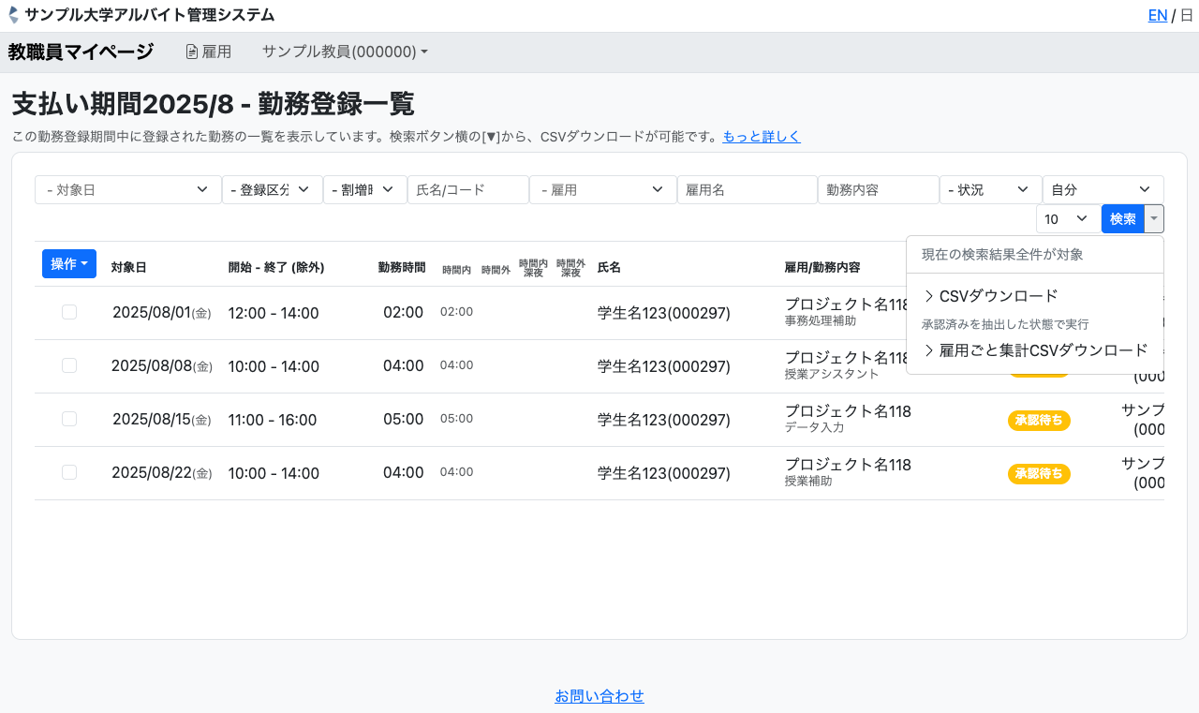Viewport: 1199px width, 713px height.
Task: Choose CSVダウンロード from the menu
Action: (x=1035, y=296)
